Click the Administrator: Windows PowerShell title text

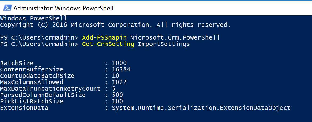63,8
